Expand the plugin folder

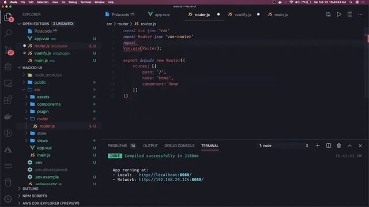pyautogui.click(x=27, y=112)
